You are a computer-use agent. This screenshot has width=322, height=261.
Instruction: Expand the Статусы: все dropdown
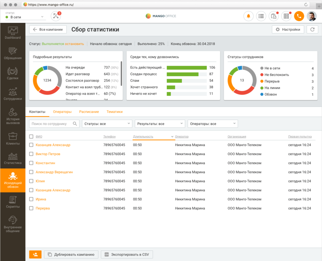point(107,124)
